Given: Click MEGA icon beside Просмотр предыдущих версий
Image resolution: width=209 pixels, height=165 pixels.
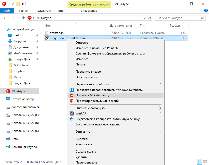Looking at the screenshot, I should click(x=72, y=101).
